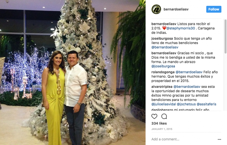Open the comment bubble icon
The height and width of the screenshot is (145, 227).
(164, 116)
